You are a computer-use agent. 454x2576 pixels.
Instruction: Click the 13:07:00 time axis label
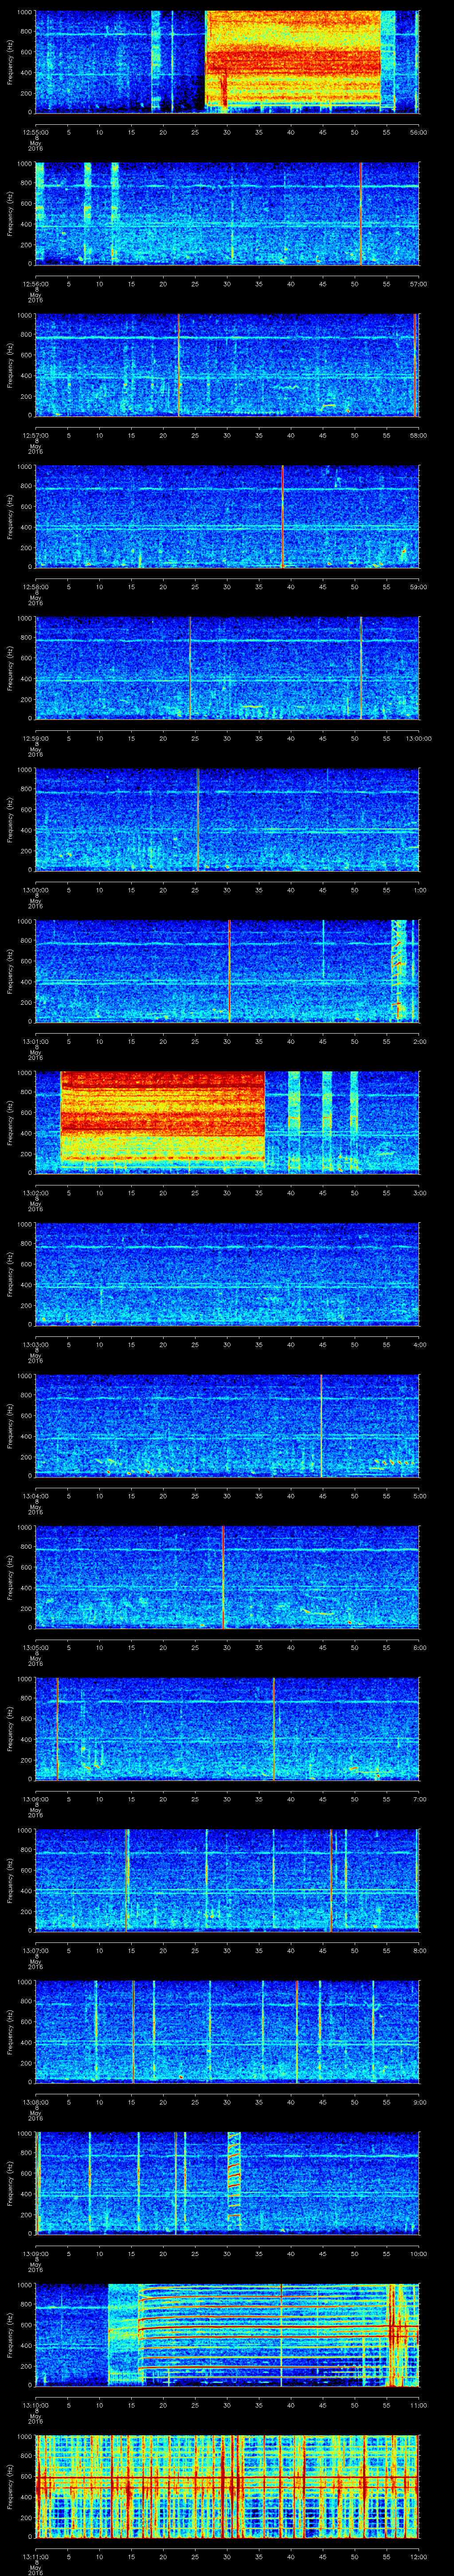click(x=36, y=1950)
